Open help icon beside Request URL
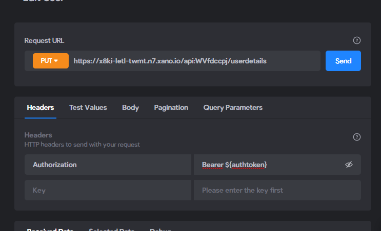 [357, 40]
